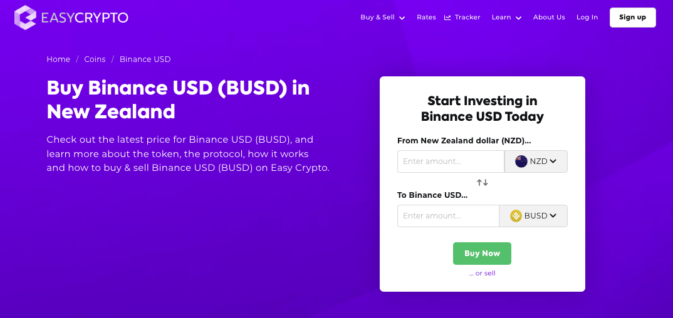Click the NZD amount input field
673x318 pixels.
pyautogui.click(x=451, y=162)
